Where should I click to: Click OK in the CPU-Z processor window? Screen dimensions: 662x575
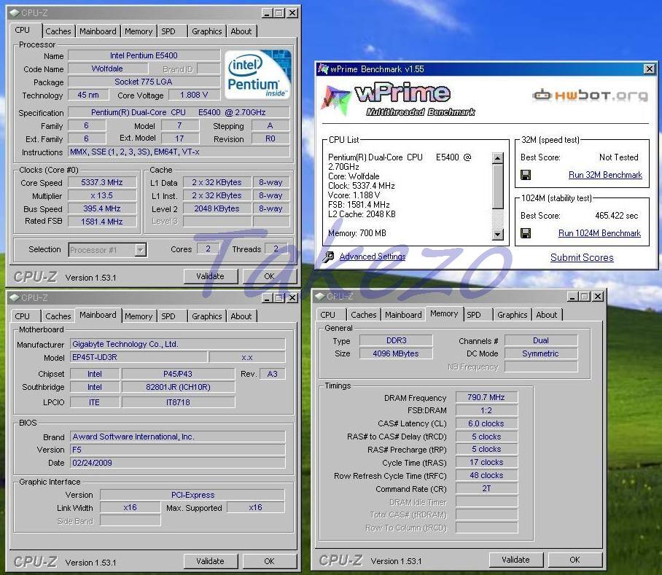[x=269, y=276]
